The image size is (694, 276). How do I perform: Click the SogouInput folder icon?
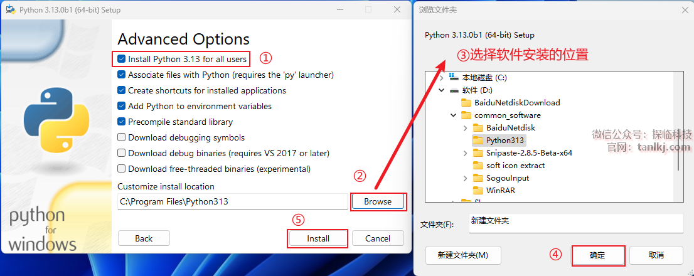coord(478,178)
